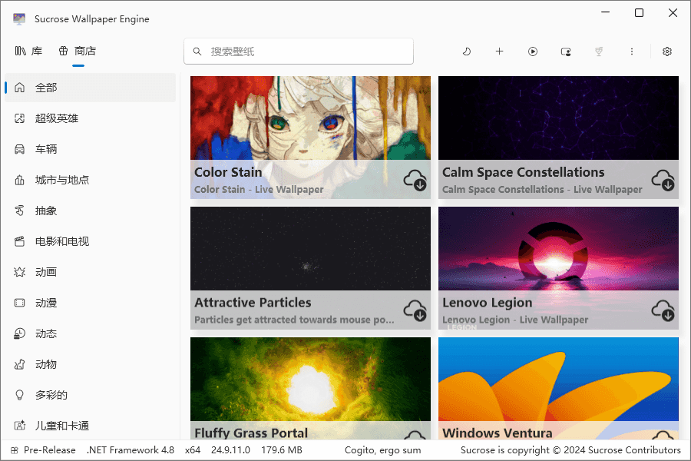
Task: Open settings via the gear icon
Action: point(667,51)
